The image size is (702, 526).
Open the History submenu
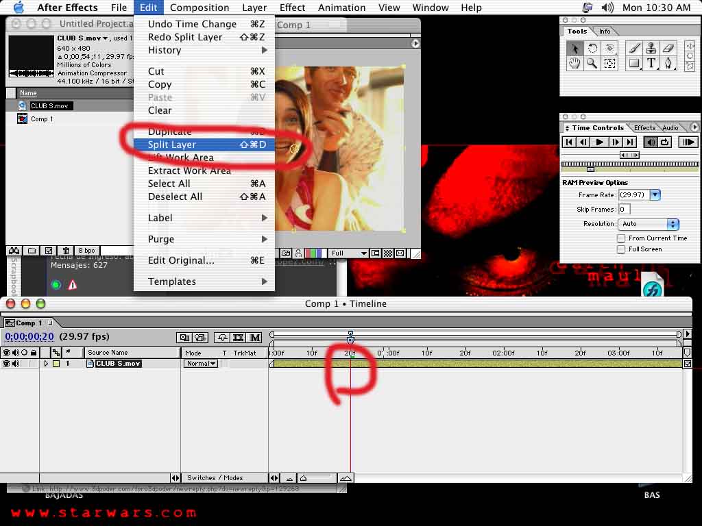point(204,50)
